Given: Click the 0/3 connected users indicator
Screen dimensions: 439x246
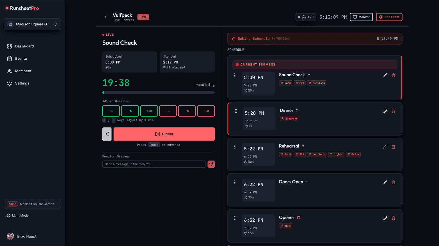Looking at the screenshot, I should [306, 17].
